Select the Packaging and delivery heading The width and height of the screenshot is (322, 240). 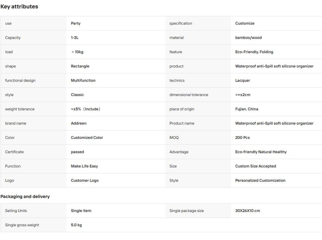click(x=25, y=197)
